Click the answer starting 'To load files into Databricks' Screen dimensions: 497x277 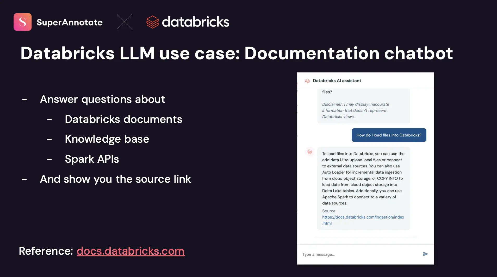click(x=363, y=179)
